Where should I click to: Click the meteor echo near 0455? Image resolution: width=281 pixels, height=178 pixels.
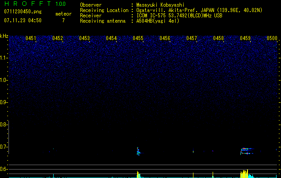[x=138, y=152]
